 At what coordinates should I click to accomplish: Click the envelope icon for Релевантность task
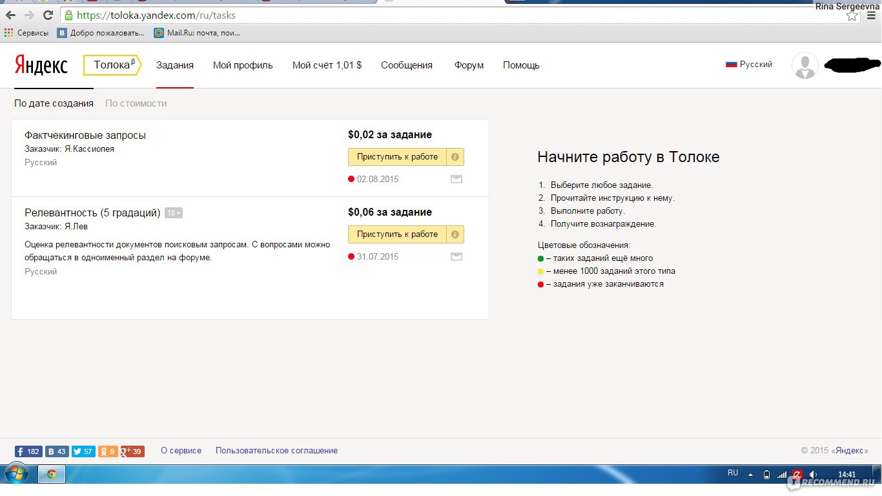click(456, 256)
